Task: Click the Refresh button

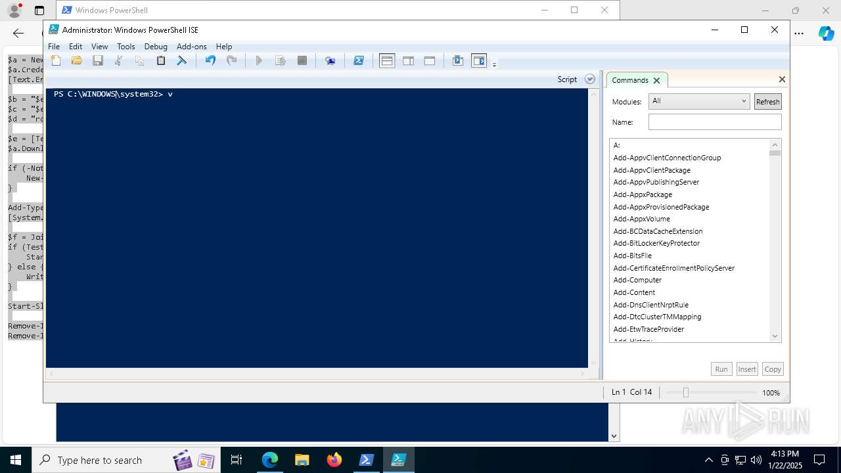Action: pos(767,101)
